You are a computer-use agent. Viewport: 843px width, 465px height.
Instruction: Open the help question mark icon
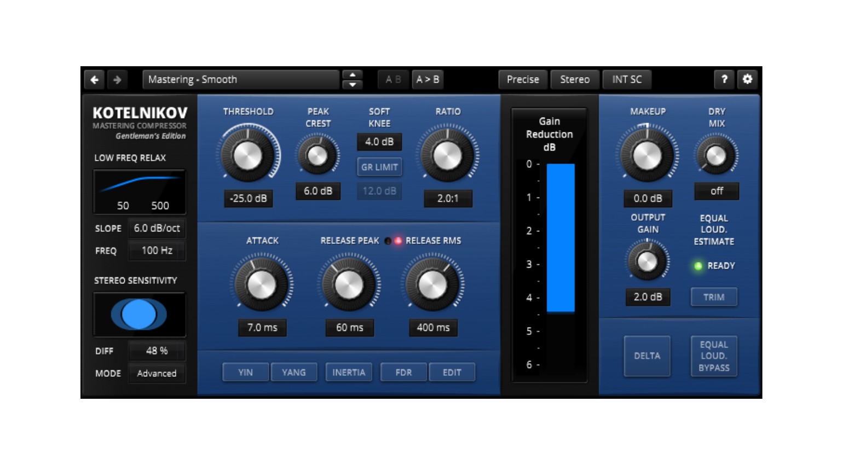[x=724, y=79]
